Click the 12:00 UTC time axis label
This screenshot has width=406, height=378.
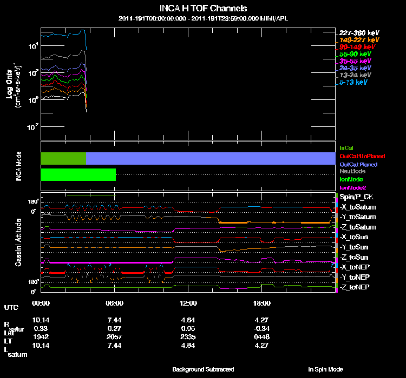point(188,303)
